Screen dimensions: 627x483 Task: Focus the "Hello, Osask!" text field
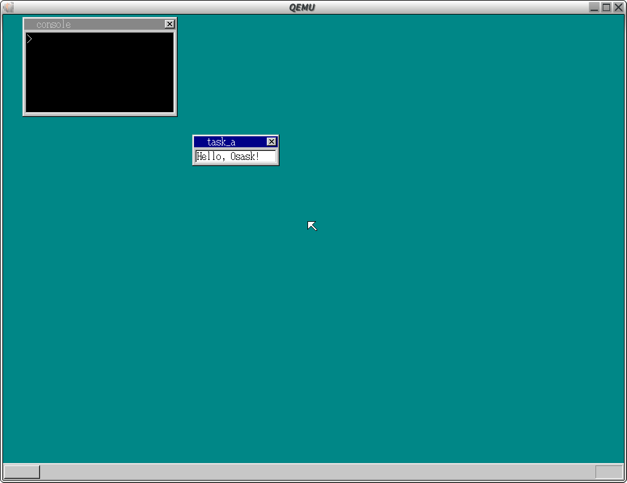[x=235, y=156]
